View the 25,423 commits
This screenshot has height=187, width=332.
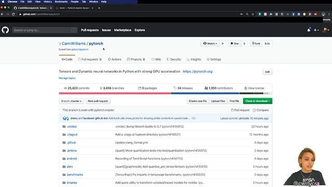pyautogui.click(x=77, y=88)
